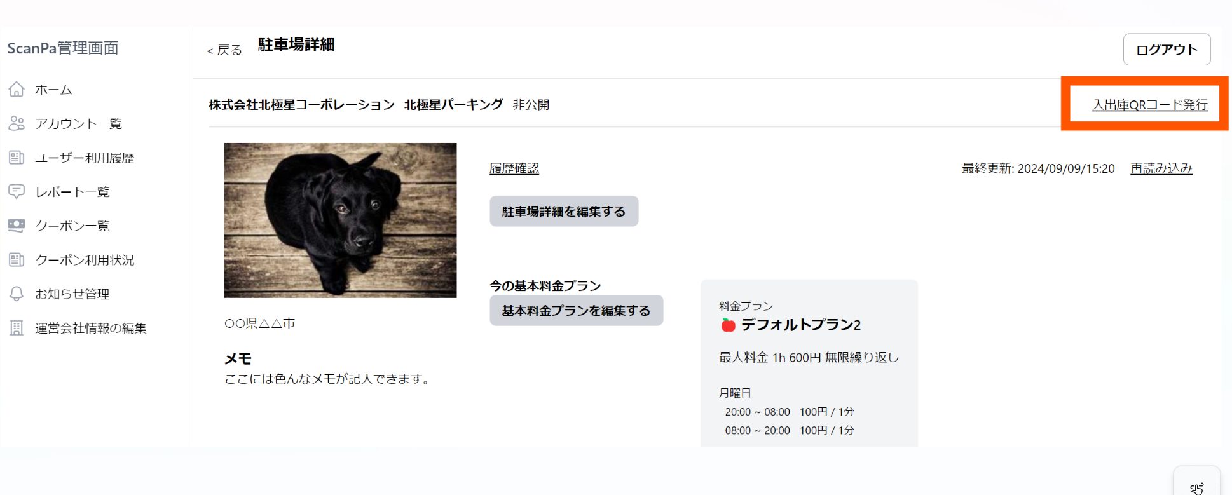This screenshot has width=1232, height=495.
Task: Open the 入出庫QRコード発行 link
Action: click(x=1149, y=105)
